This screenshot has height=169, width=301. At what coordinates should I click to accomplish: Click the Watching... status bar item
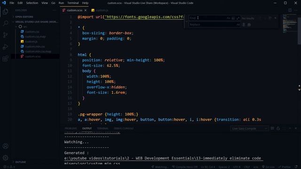(x=160, y=167)
